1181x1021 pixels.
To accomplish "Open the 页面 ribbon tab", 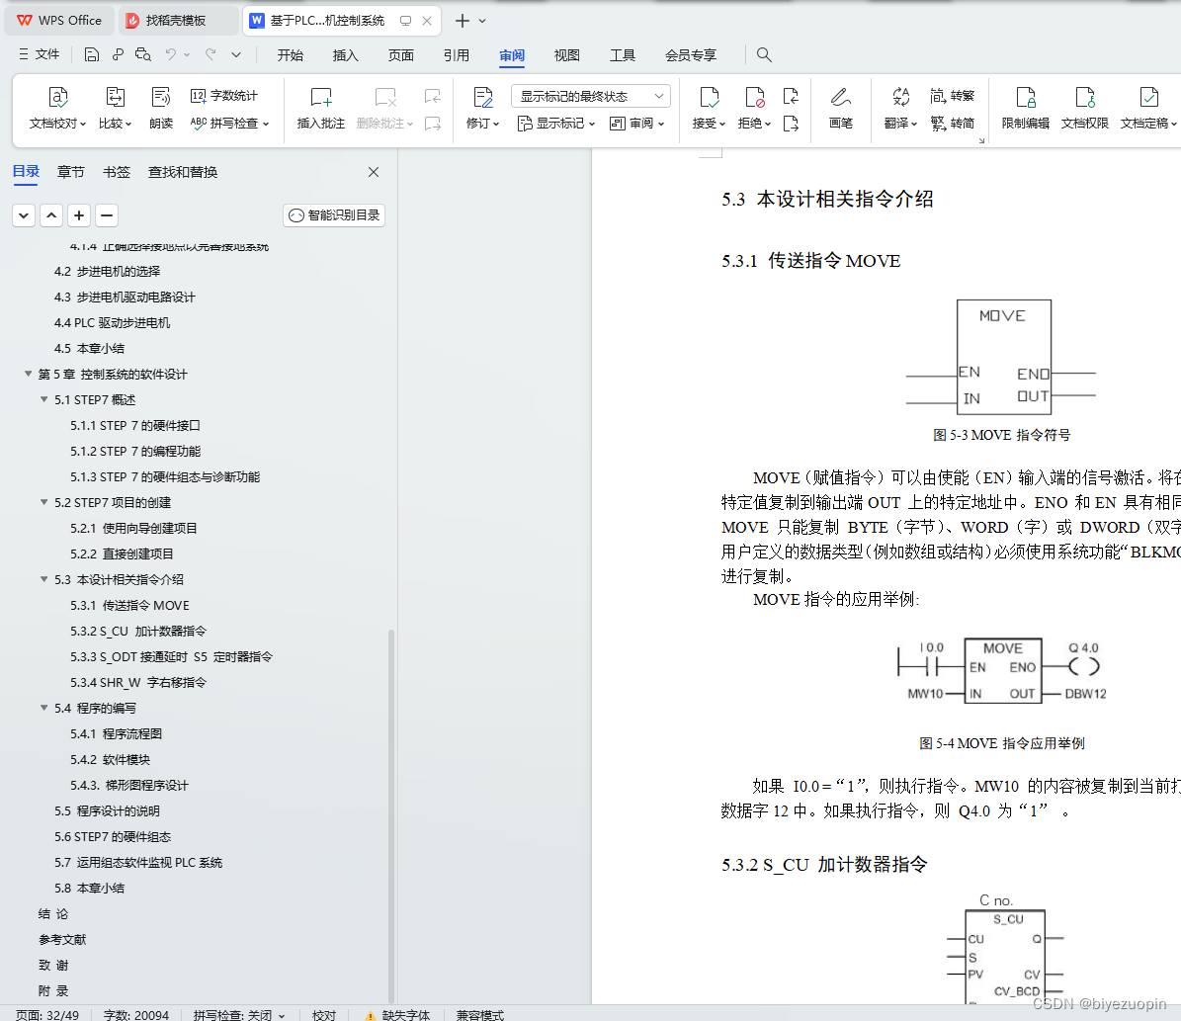I will click(400, 55).
